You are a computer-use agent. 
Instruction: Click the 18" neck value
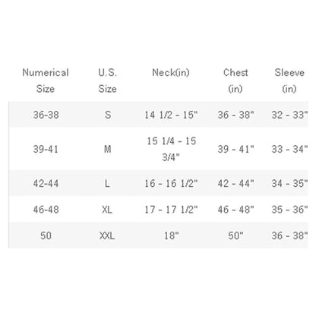[172, 235]
